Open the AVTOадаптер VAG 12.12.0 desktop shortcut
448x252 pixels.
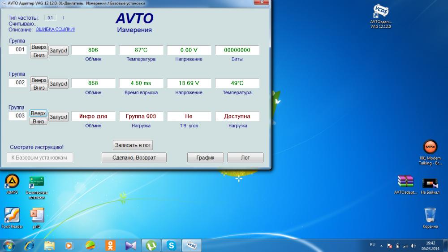[x=380, y=16]
